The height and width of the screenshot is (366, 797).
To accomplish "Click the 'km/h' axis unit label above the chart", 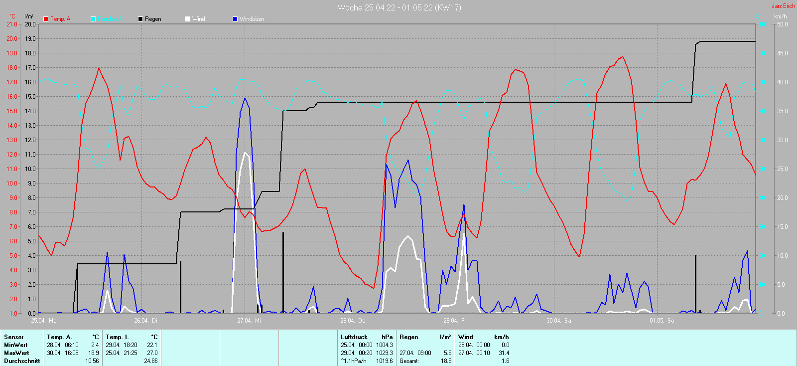I will 781,16.
